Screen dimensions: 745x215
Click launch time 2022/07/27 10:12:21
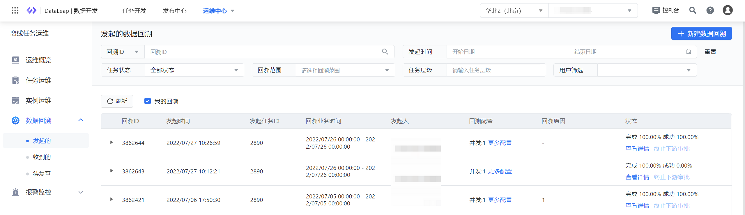click(x=193, y=171)
